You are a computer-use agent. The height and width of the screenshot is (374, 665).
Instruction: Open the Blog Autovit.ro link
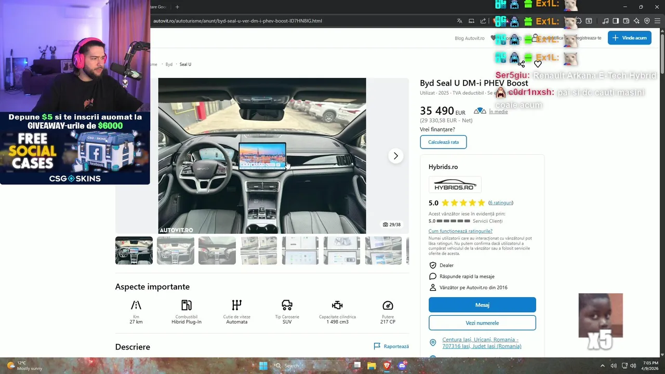coord(470,38)
